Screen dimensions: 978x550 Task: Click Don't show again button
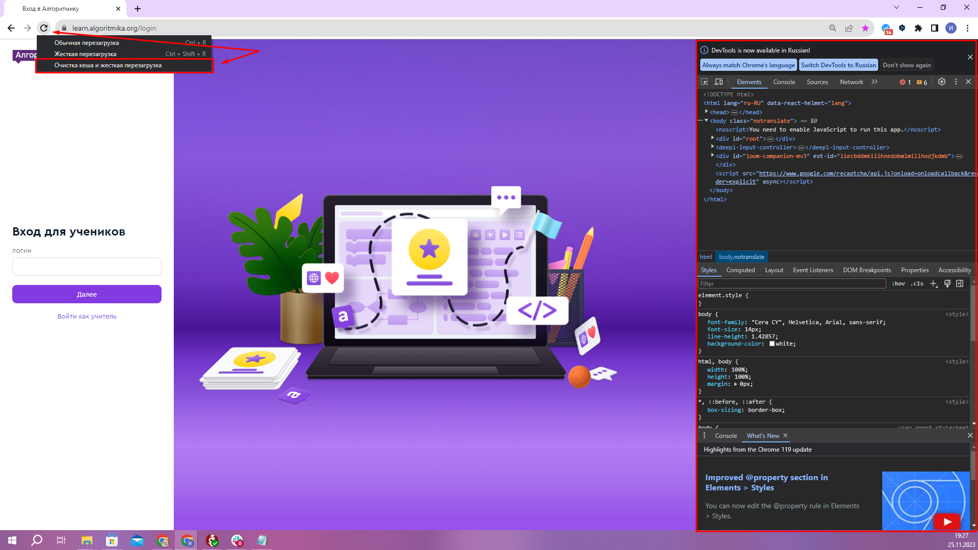pos(907,65)
